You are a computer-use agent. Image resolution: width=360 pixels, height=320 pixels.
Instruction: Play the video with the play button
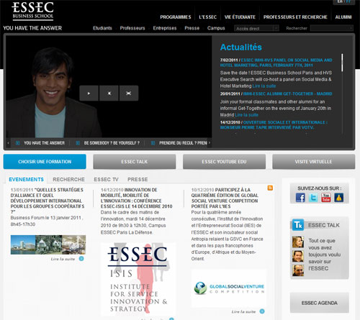pos(89,93)
